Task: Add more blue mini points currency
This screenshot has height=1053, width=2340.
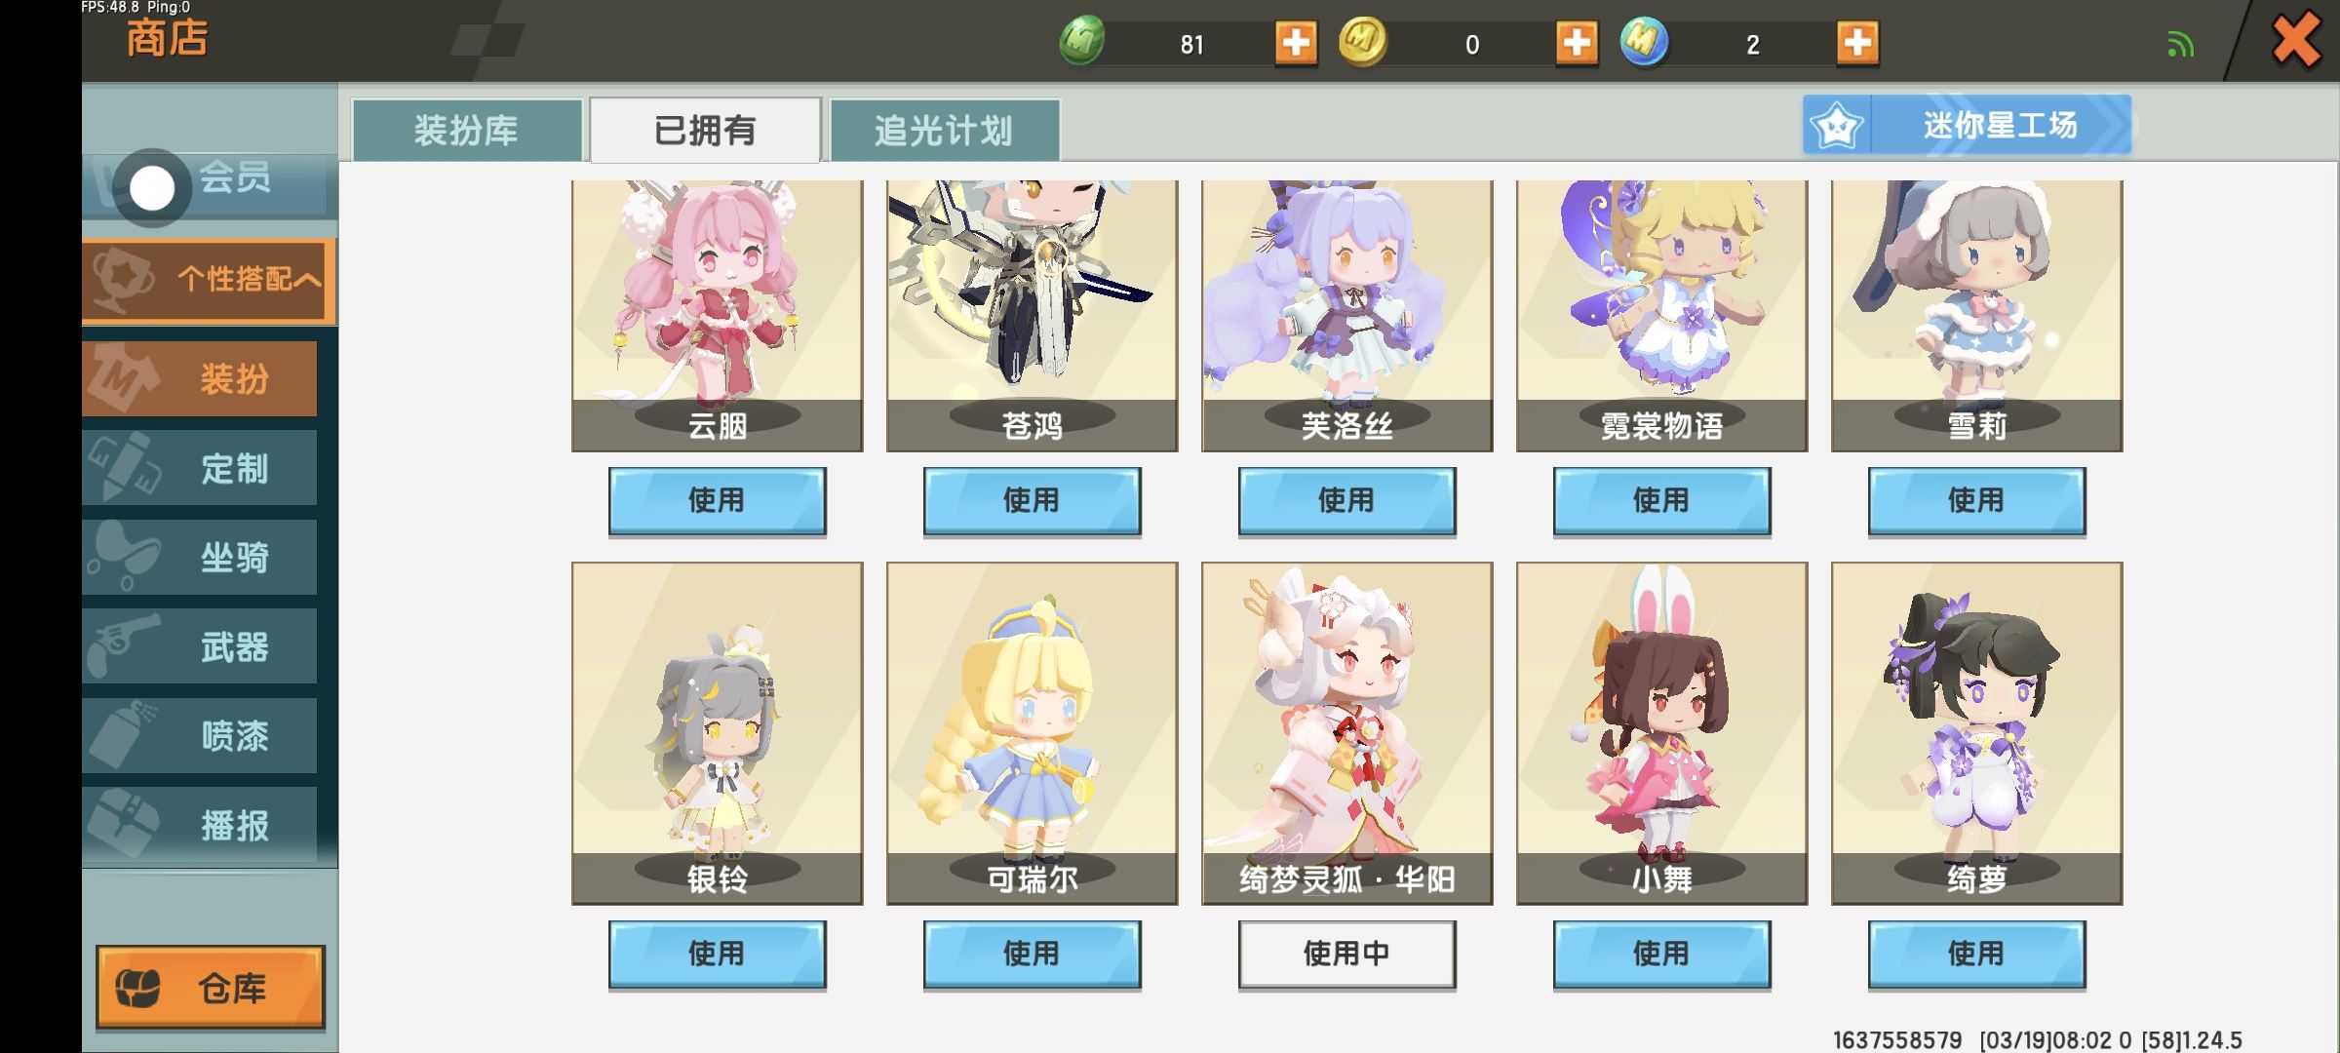Action: 1857,43
